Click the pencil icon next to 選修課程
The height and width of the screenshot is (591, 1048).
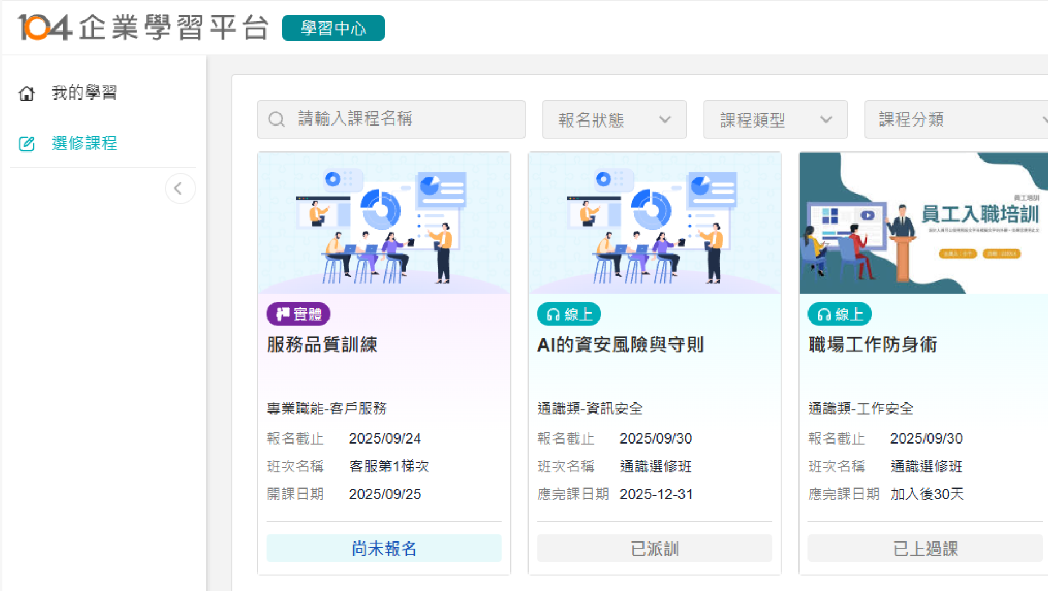pos(26,144)
